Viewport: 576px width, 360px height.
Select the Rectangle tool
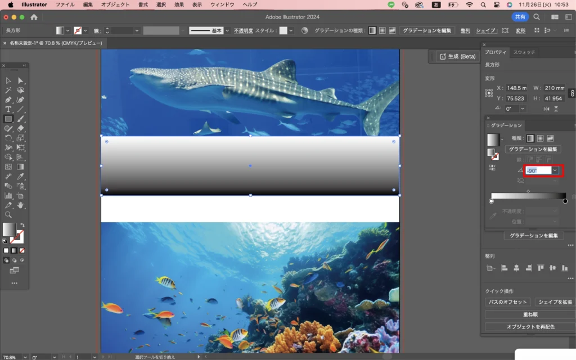point(8,119)
